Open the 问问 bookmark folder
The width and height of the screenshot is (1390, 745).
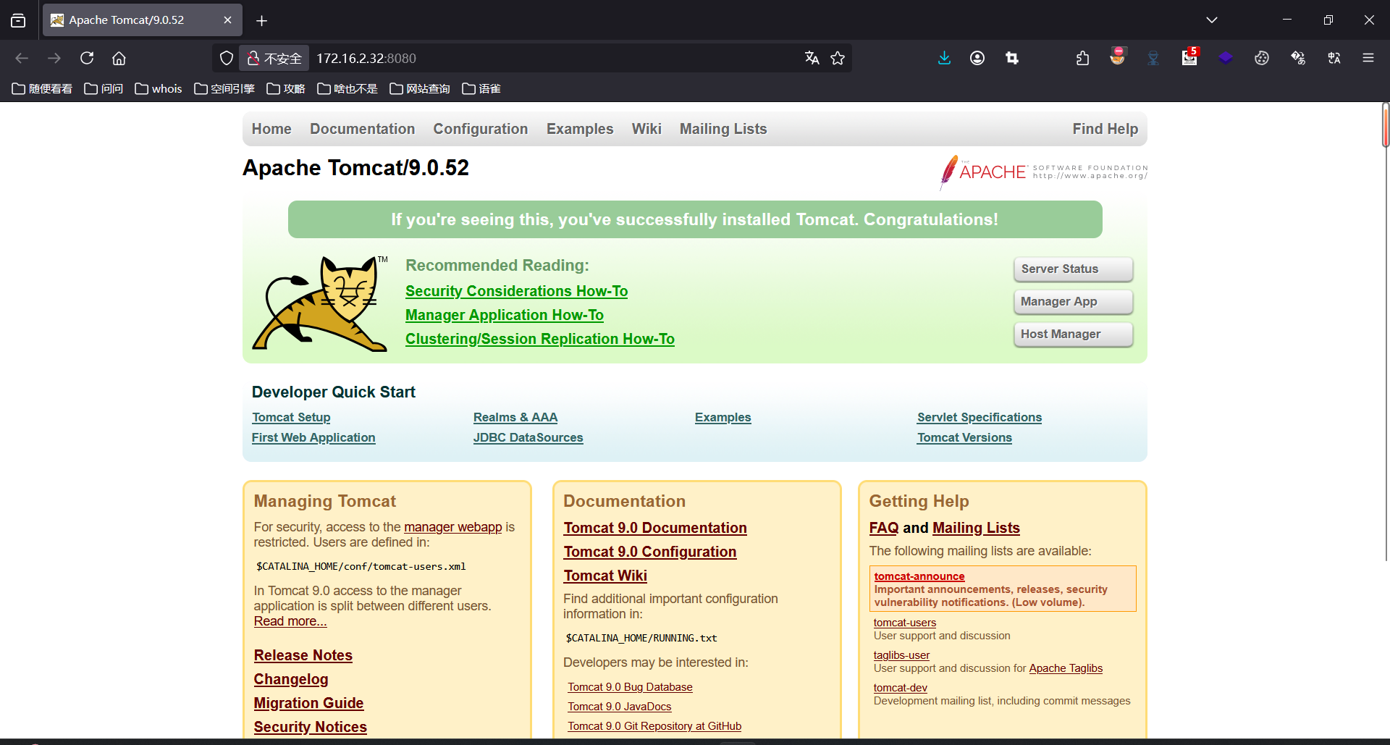point(104,88)
